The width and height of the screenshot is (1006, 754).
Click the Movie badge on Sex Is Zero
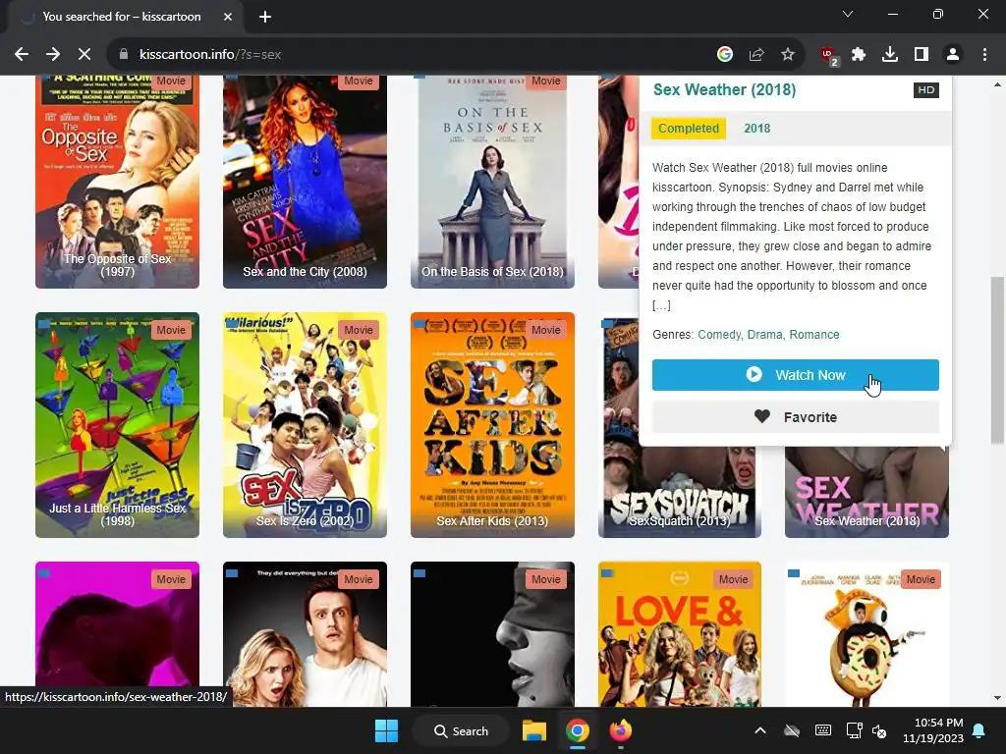point(359,330)
